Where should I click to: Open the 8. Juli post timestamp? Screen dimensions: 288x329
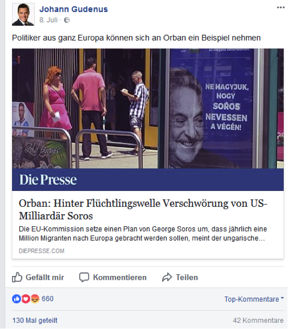48,20
